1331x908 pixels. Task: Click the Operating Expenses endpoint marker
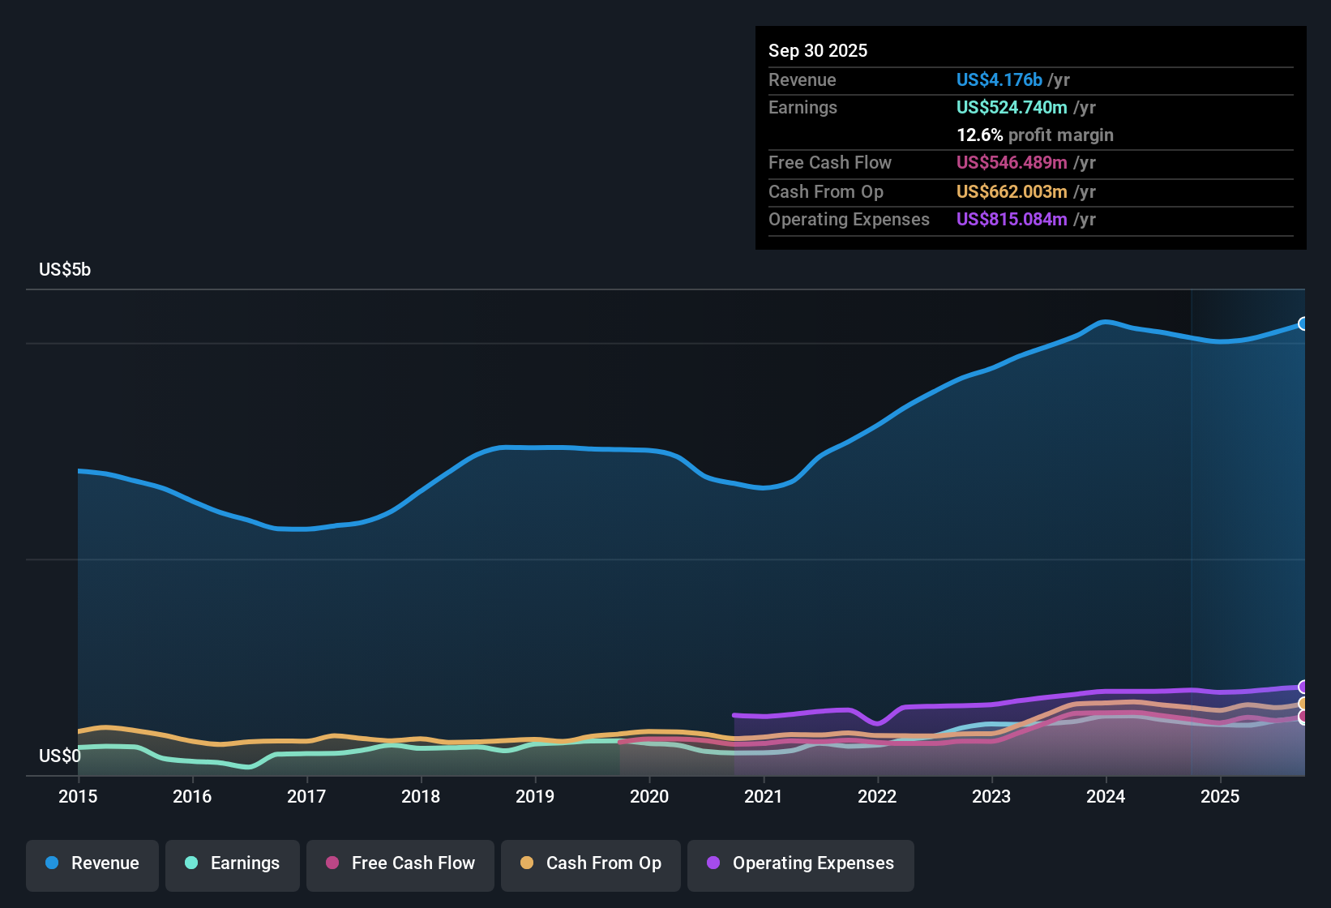1303,686
